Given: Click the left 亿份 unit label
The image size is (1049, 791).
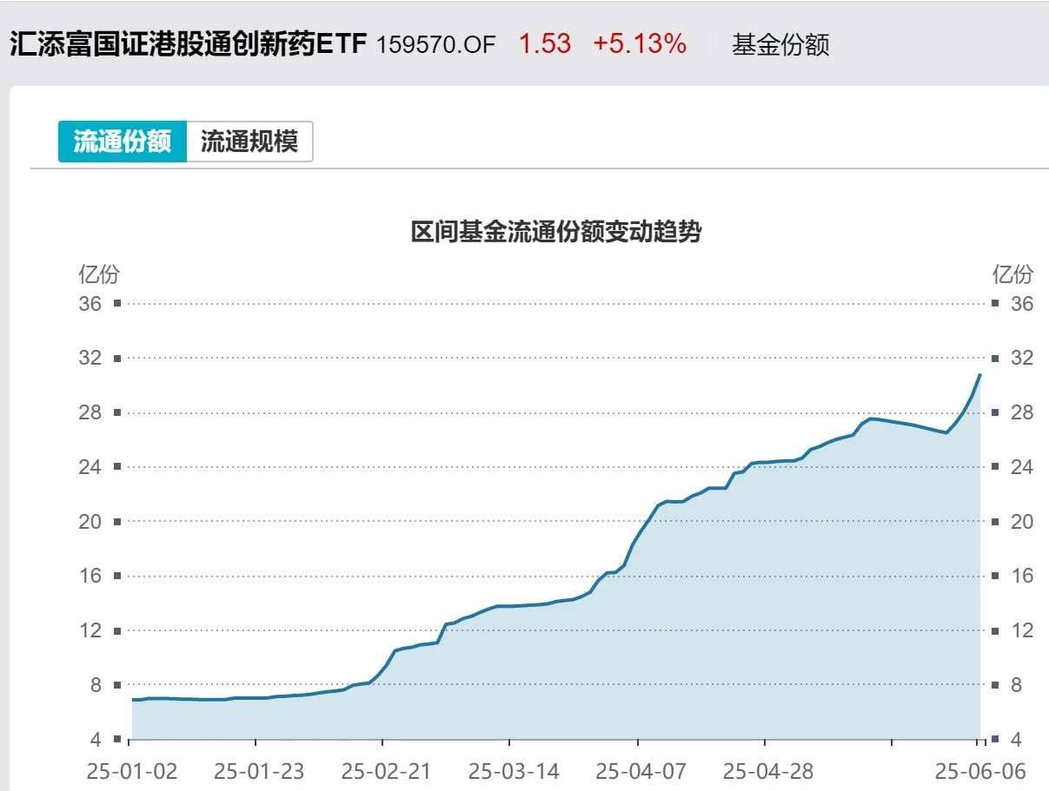Looking at the screenshot, I should click(98, 274).
